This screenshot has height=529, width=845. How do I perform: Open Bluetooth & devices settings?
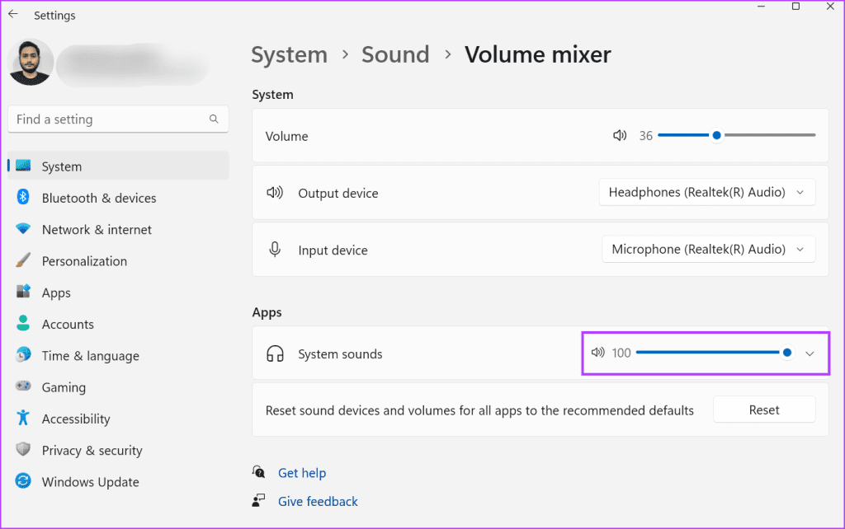coord(98,198)
